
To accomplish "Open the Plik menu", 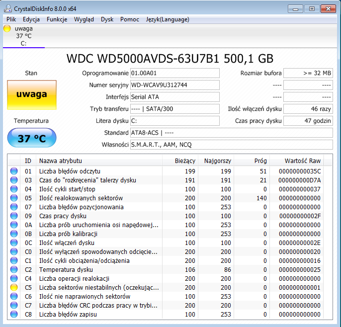I will coord(11,19).
